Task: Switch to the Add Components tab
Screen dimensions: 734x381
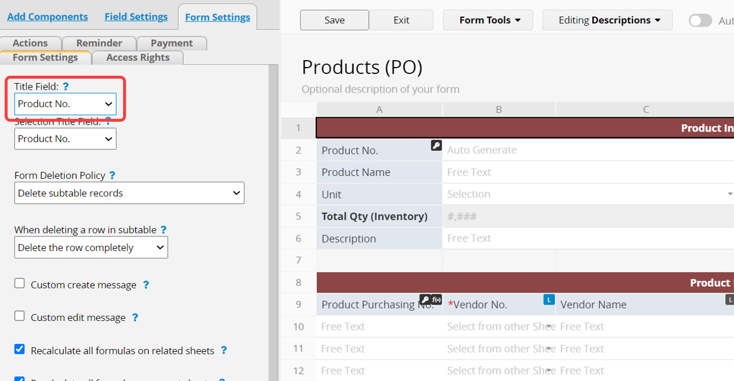Action: tap(47, 17)
